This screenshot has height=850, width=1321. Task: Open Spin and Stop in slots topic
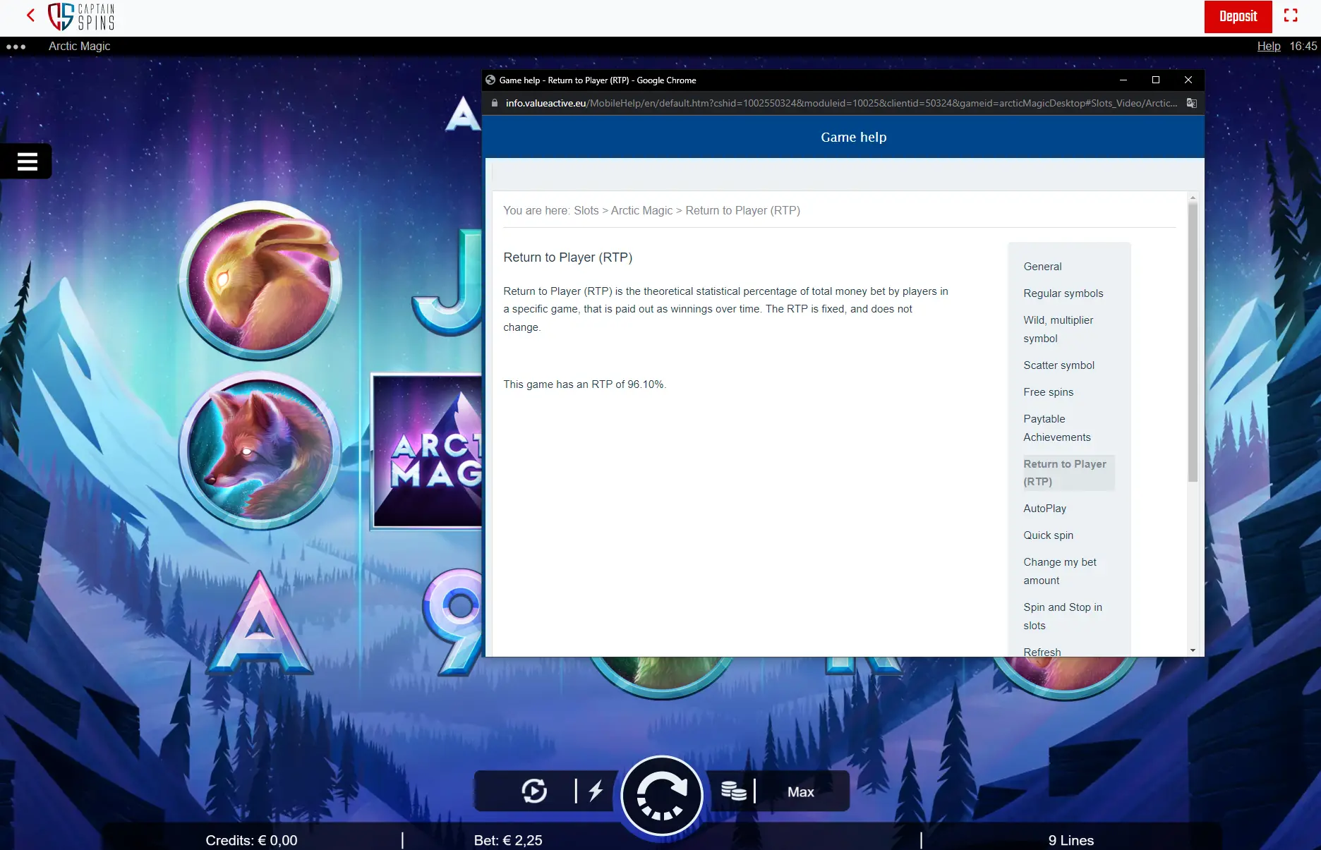pyautogui.click(x=1062, y=617)
